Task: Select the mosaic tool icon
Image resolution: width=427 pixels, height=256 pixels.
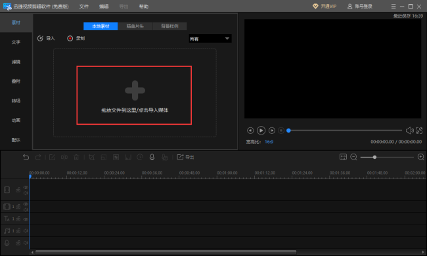Action: (x=116, y=158)
